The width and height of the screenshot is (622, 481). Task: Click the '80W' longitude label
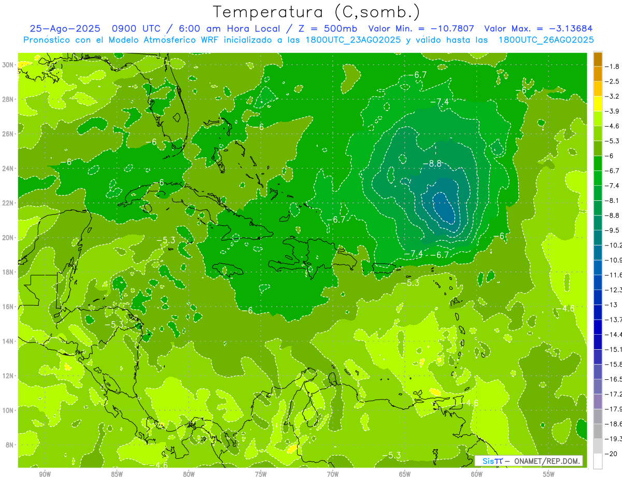tap(189, 474)
